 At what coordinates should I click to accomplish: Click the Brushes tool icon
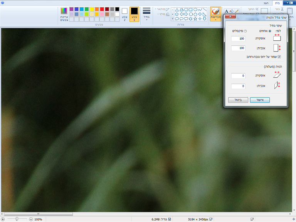[x=215, y=11]
